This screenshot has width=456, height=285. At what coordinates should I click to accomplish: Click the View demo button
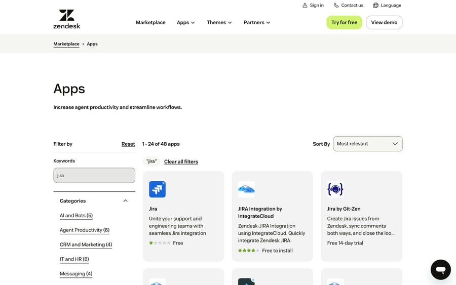point(384,22)
